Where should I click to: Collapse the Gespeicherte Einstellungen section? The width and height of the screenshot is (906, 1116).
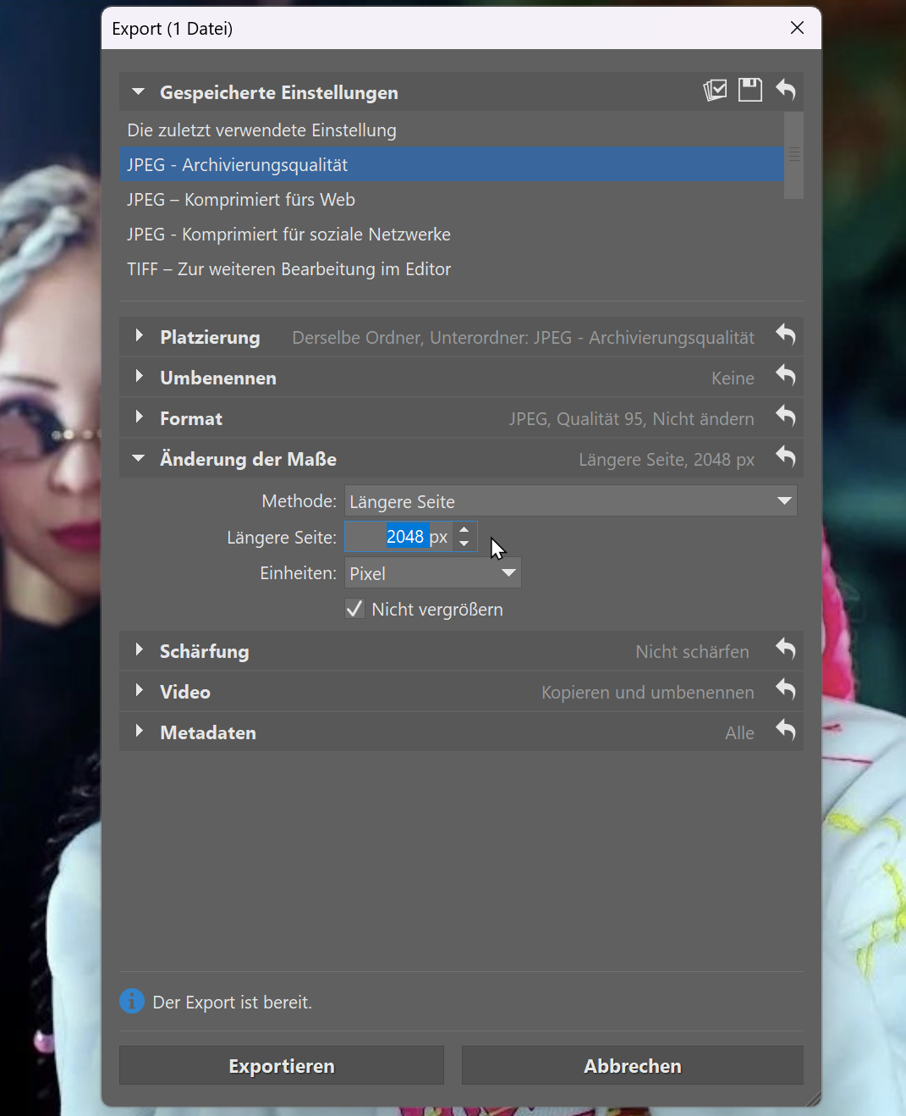(139, 91)
